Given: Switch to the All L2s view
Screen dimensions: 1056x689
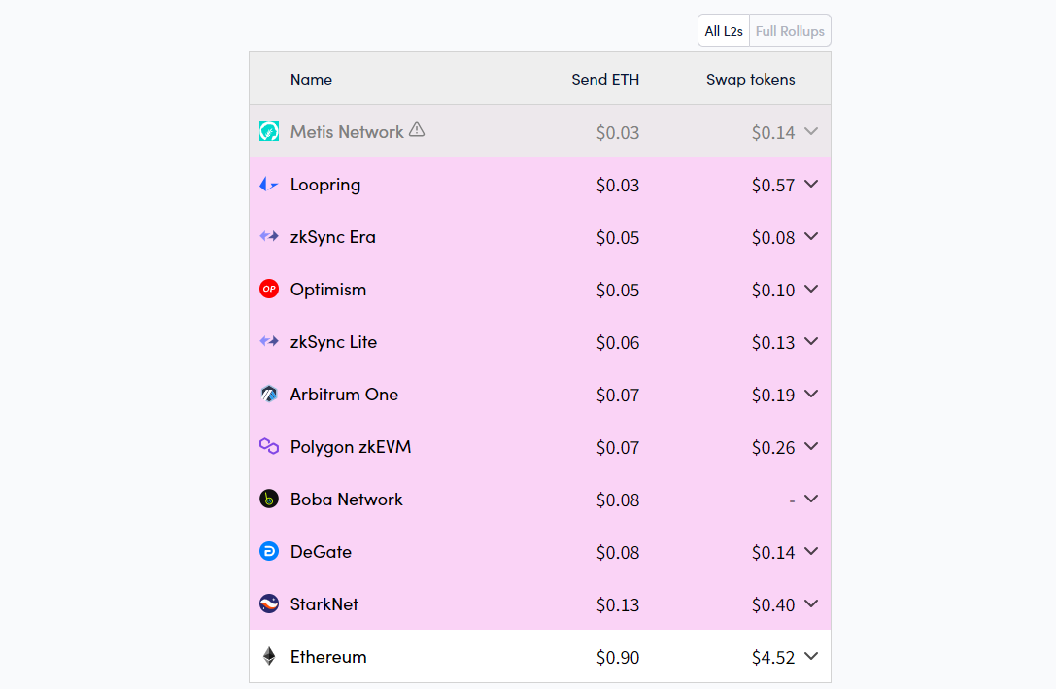Looking at the screenshot, I should 724,31.
